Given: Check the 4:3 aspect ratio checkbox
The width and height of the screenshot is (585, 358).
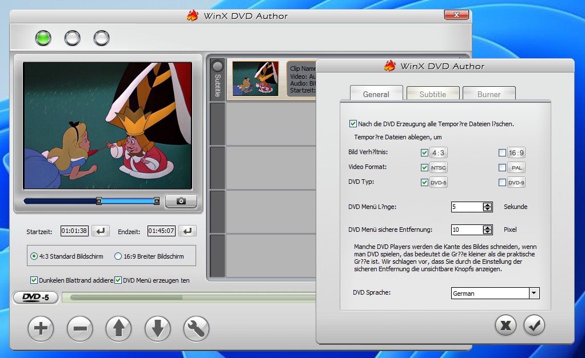Looking at the screenshot, I should pyautogui.click(x=424, y=153).
